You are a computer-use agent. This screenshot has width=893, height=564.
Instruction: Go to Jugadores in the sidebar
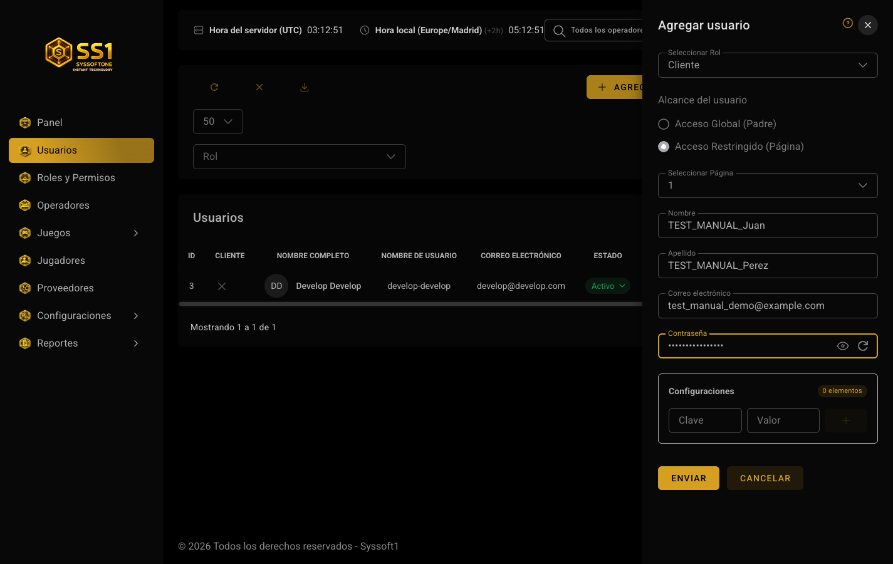(81, 261)
